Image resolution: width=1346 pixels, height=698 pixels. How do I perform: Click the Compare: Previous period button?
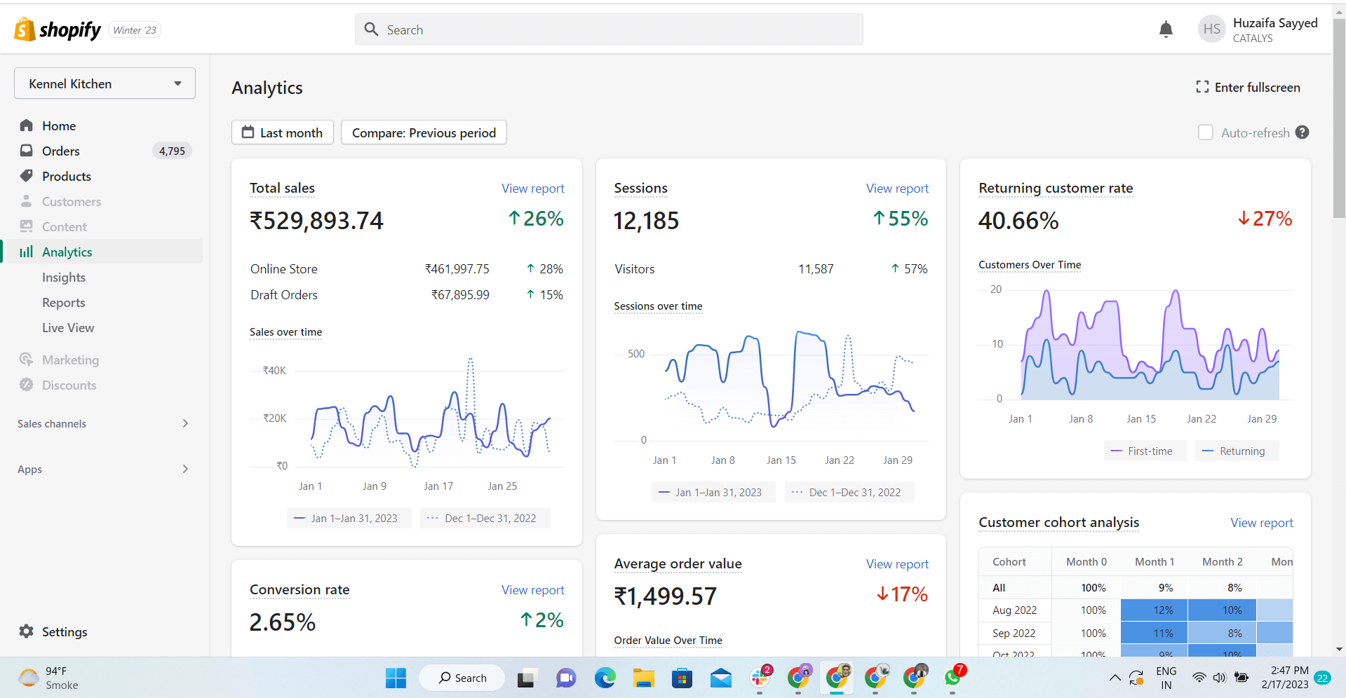[424, 132]
